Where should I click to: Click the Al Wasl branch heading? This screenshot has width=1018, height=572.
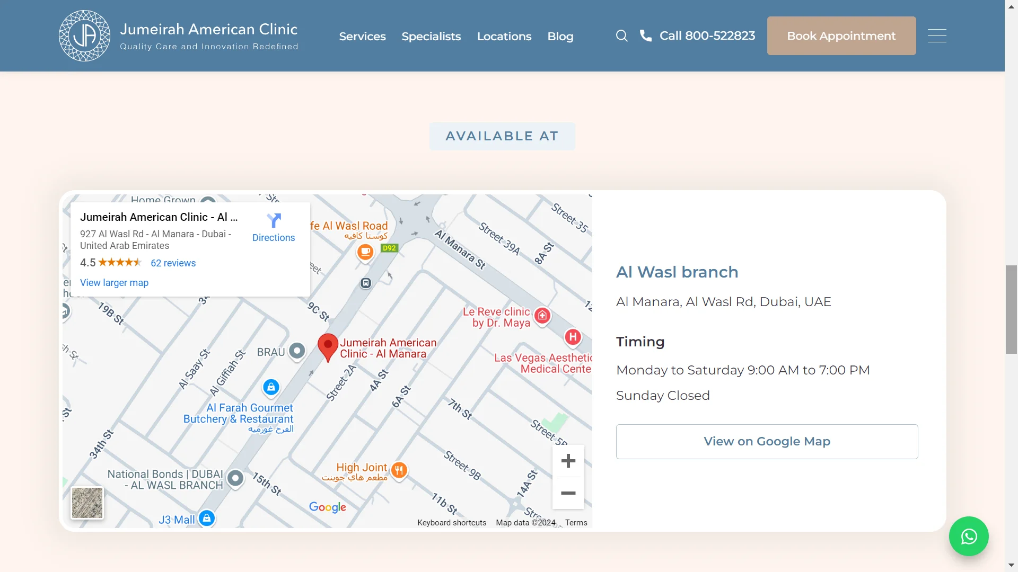click(x=677, y=272)
